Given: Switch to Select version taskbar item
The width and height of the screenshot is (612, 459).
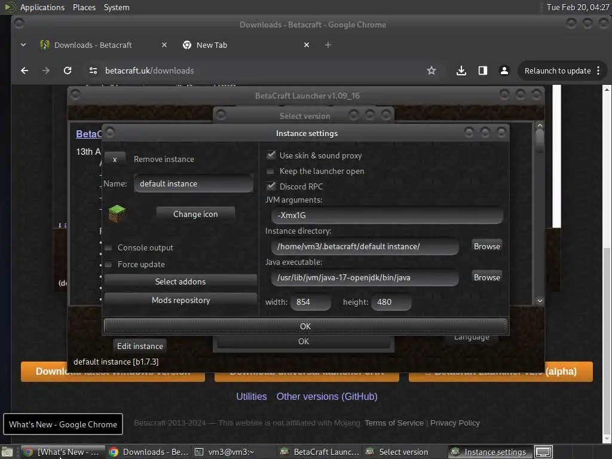Looking at the screenshot, I should [403, 452].
